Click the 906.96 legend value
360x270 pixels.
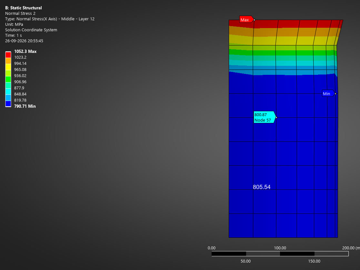[20, 82]
